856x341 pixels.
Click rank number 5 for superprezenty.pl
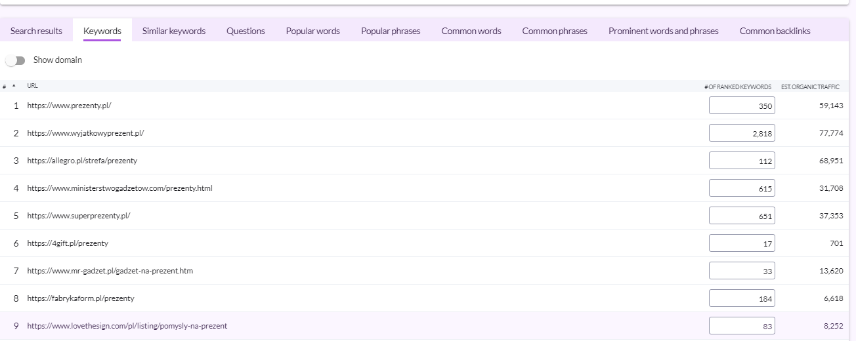pyautogui.click(x=16, y=216)
